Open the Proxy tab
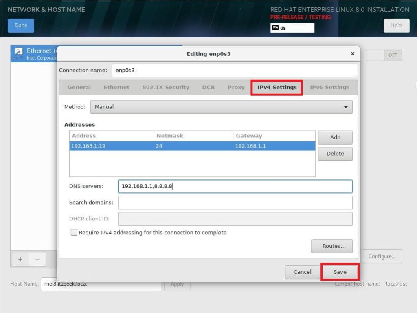 click(x=236, y=87)
